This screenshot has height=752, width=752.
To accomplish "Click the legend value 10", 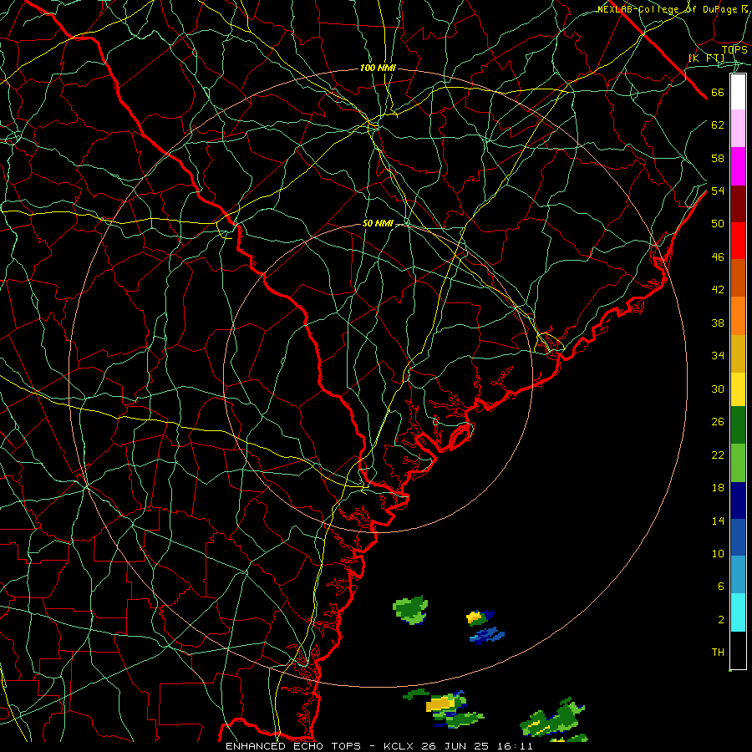I will (x=718, y=553).
